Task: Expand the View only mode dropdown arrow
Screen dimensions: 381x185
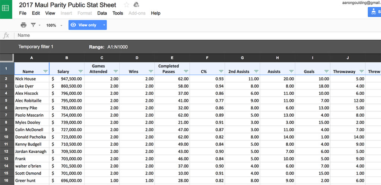Action: point(104,25)
